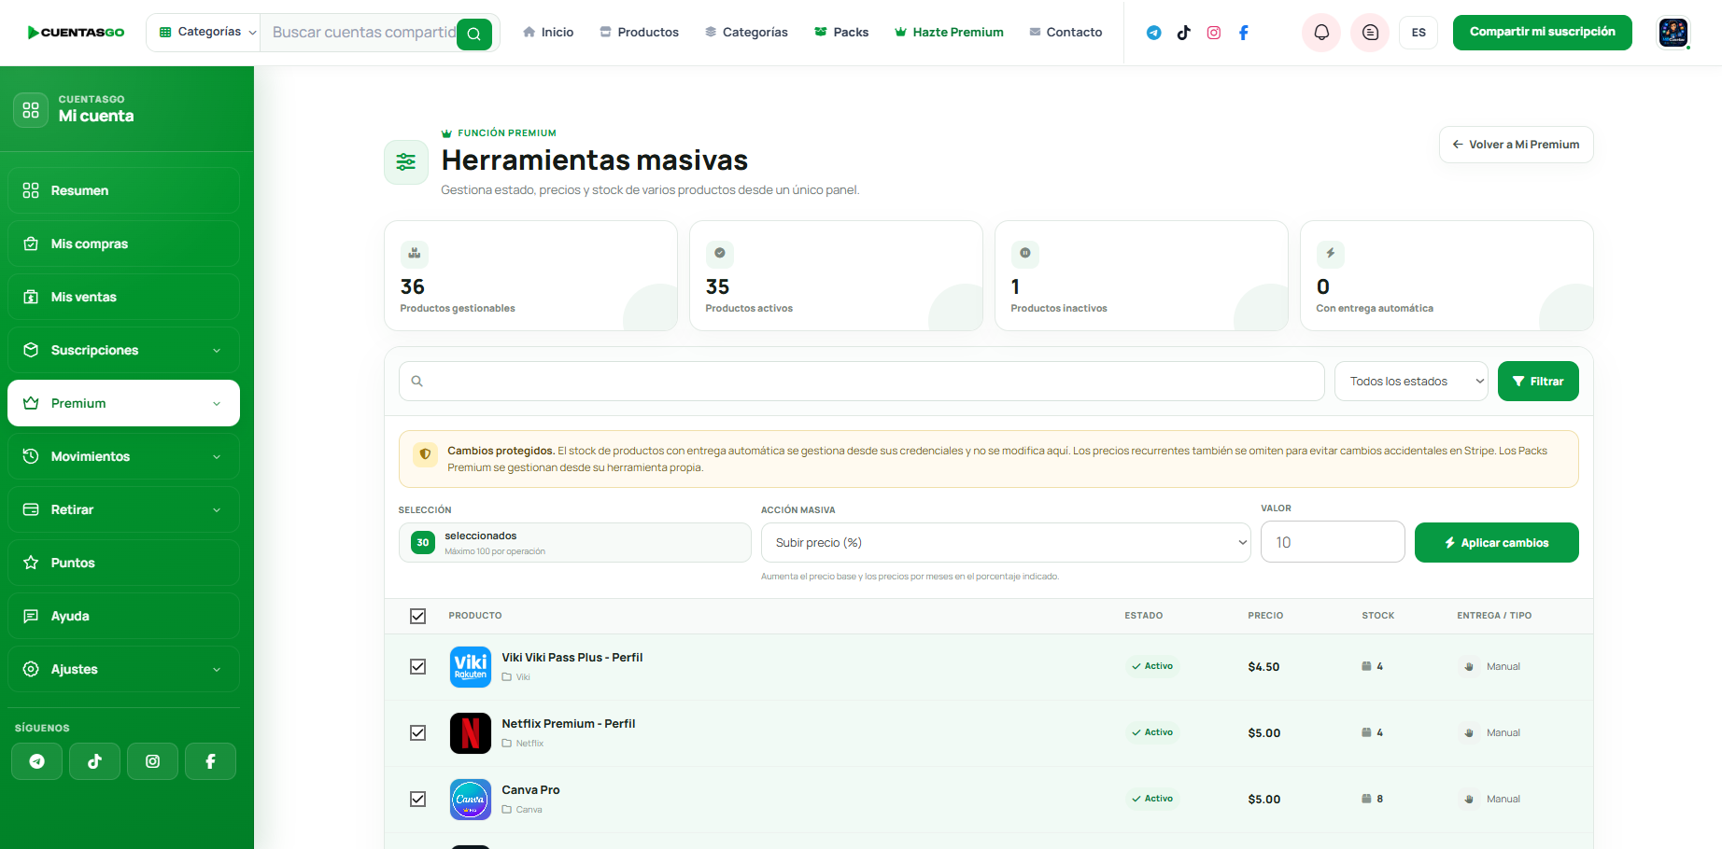Screen dimensions: 1722x849
Task: Click the CuentasGo logo
Action: [76, 33]
